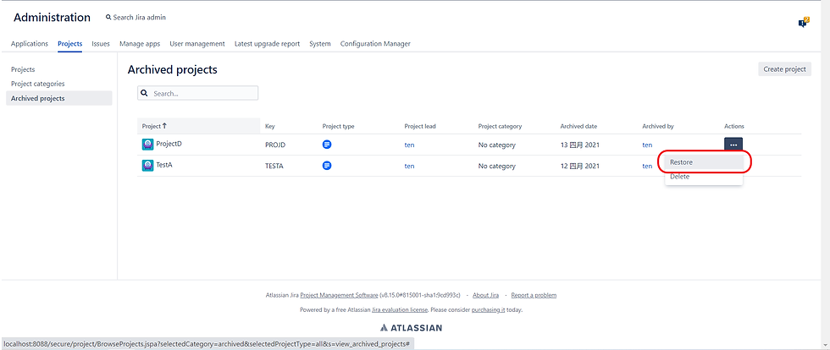This screenshot has height=350, width=830.
Task: Open the actions ellipsis menu for ProjectD
Action: point(733,145)
